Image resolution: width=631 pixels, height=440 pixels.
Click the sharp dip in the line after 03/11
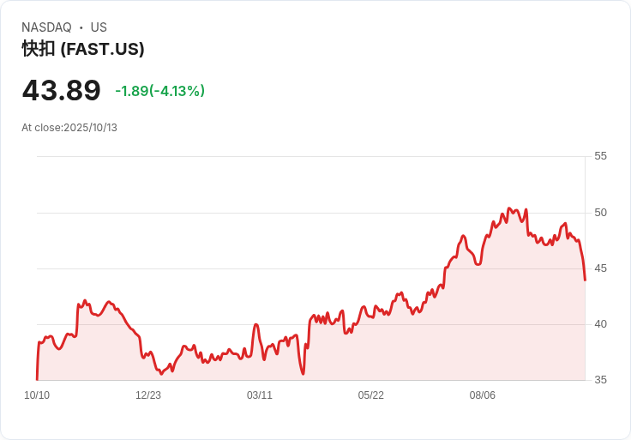[x=303, y=373]
